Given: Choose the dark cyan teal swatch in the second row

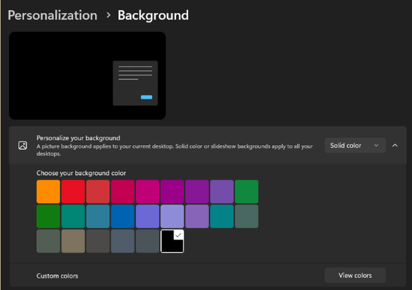Looking at the screenshot, I should point(222,216).
